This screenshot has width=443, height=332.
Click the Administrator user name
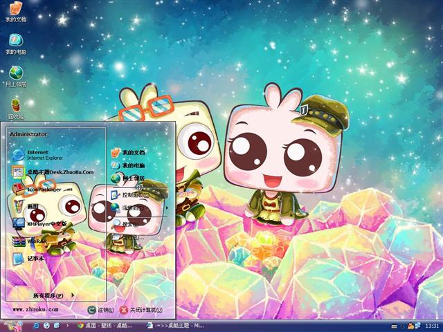pyautogui.click(x=28, y=134)
